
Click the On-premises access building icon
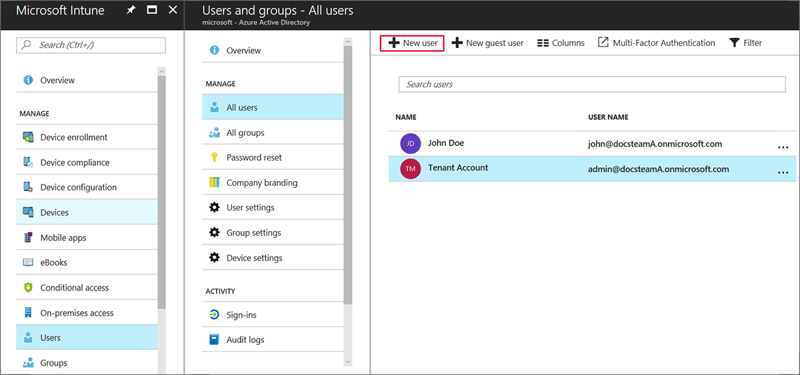tap(28, 312)
